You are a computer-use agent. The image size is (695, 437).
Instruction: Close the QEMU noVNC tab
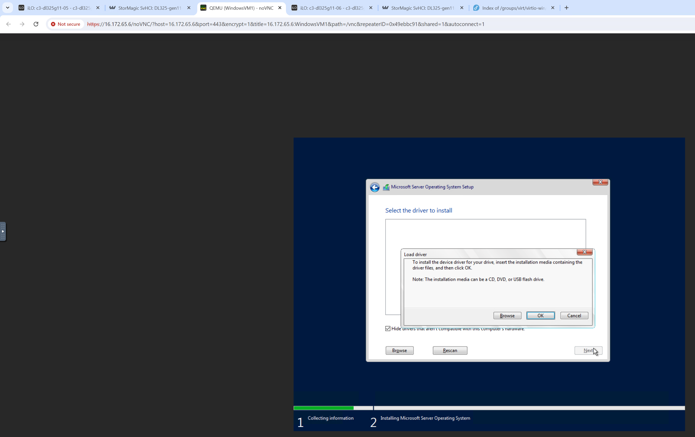[280, 8]
